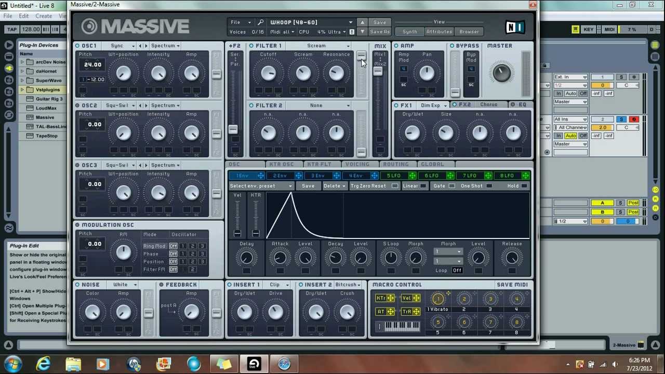
Task: Enable the One Shot checkbox
Action: click(489, 186)
